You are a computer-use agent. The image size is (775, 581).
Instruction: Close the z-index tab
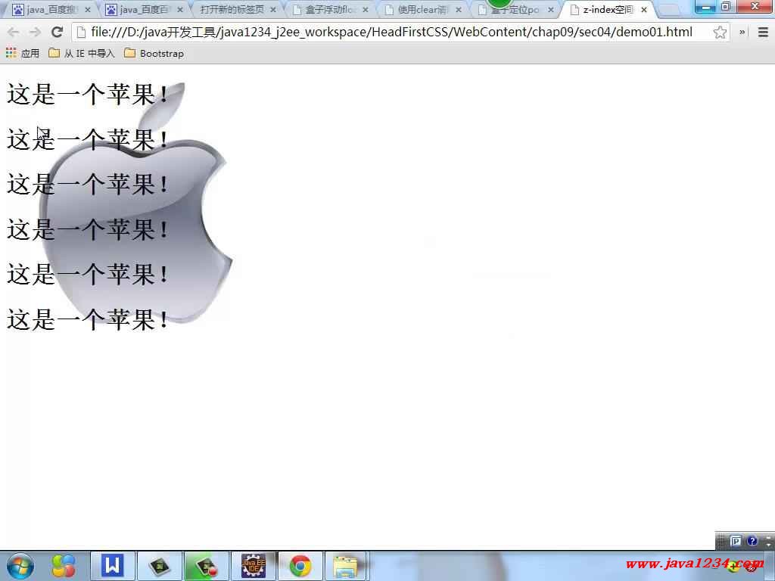[643, 10]
